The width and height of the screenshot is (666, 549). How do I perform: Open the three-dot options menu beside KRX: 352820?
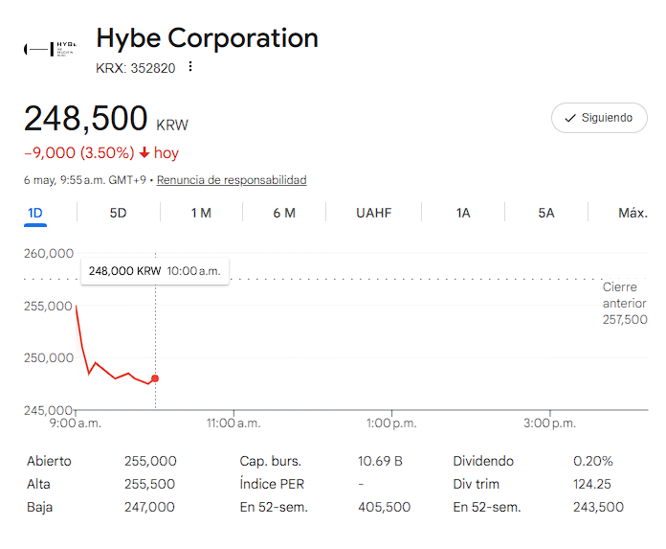(x=190, y=67)
